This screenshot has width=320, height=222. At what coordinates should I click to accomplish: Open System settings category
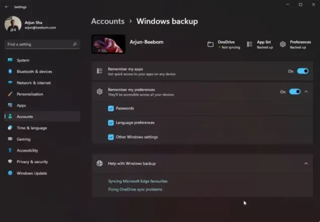(x=42, y=60)
